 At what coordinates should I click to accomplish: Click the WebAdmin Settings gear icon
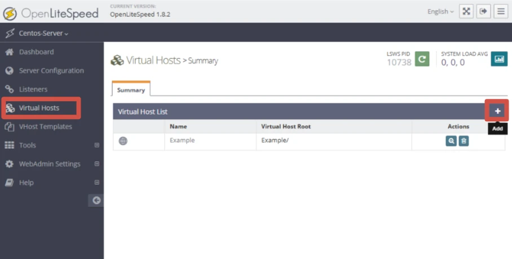[x=10, y=164]
